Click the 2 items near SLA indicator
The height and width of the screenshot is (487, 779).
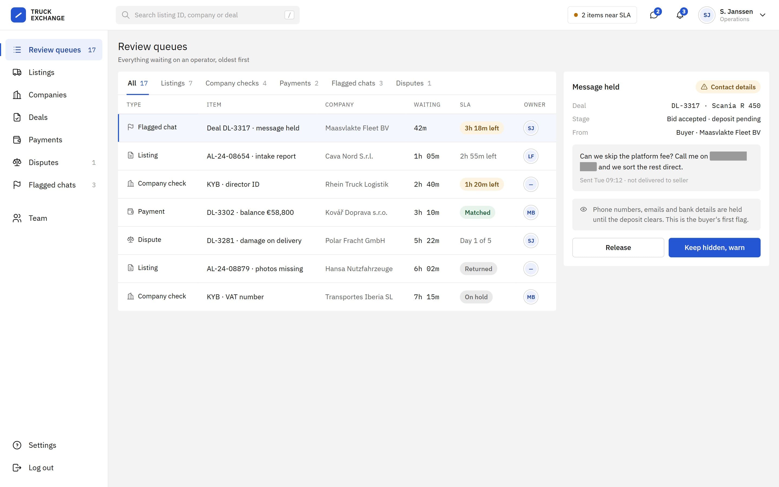pyautogui.click(x=602, y=15)
